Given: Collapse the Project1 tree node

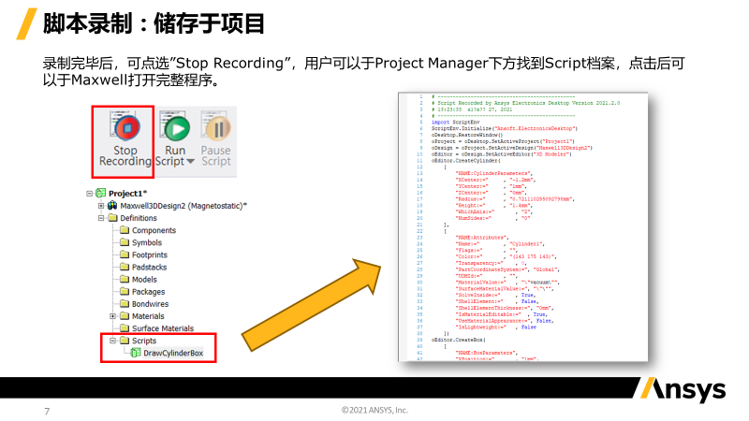Looking at the screenshot, I should tap(89, 194).
